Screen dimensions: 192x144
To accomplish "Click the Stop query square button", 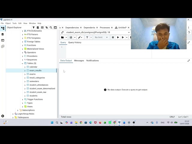I will click(x=113, y=37).
